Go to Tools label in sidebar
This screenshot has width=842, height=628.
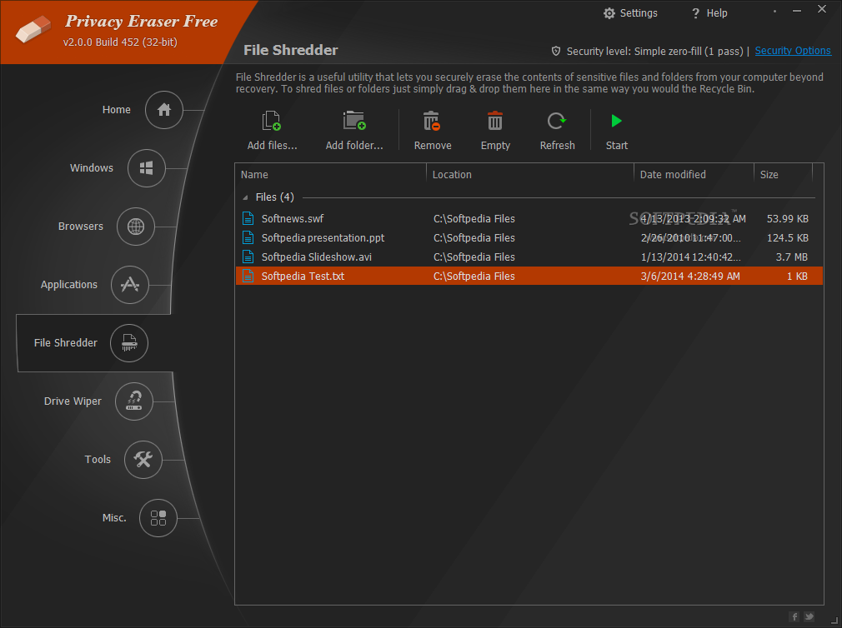[x=98, y=460]
